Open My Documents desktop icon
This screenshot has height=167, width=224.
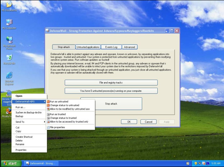click(9, 6)
